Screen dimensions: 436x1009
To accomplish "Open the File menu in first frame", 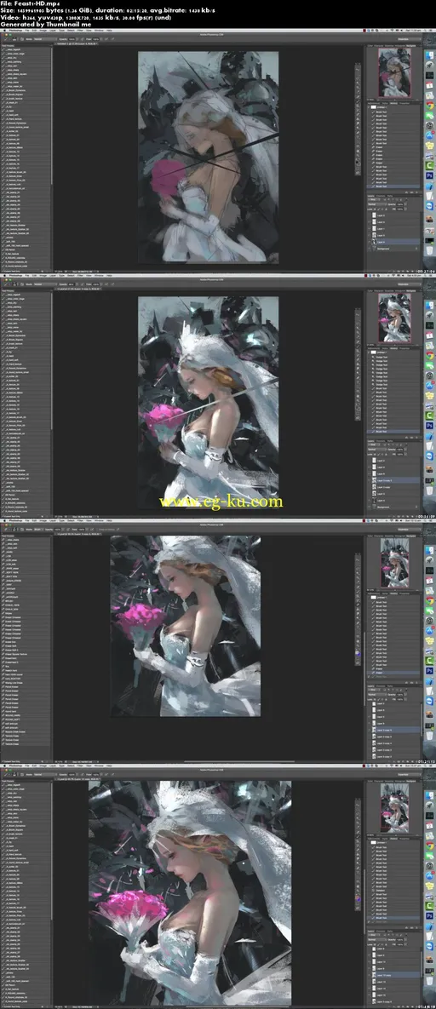I will (x=28, y=31).
